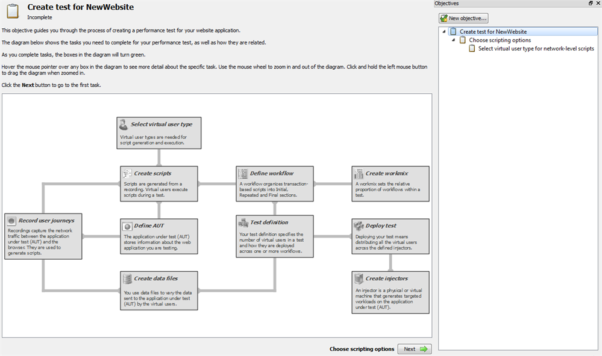The width and height of the screenshot is (602, 356).
Task: Click the Define workflow icon
Action: tap(243, 173)
